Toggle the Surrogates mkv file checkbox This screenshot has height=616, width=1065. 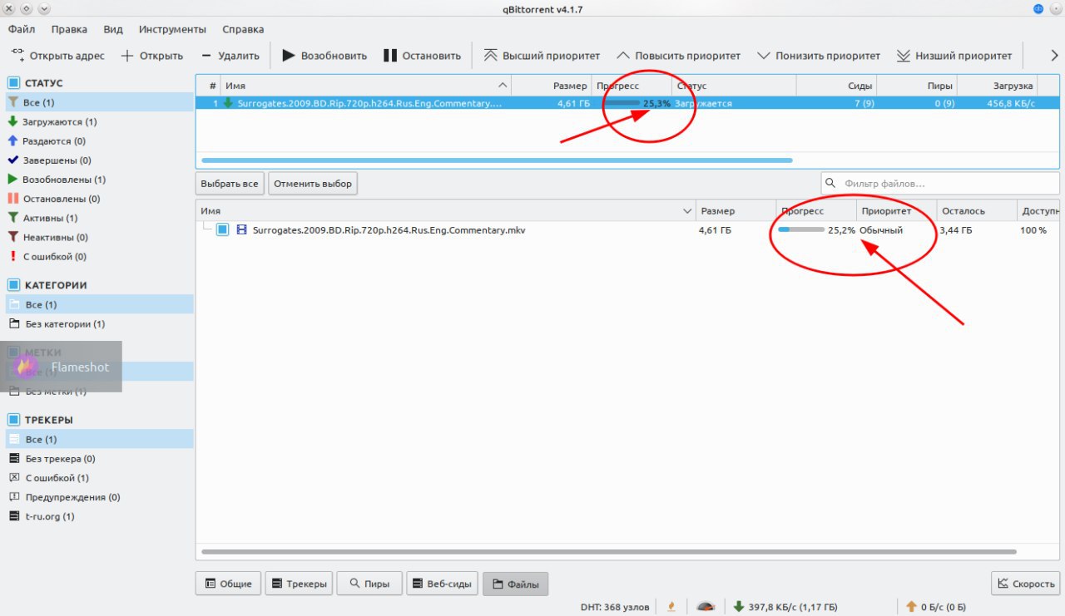[222, 229]
